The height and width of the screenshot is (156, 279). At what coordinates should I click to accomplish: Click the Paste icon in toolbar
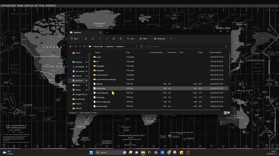coord(100,39)
